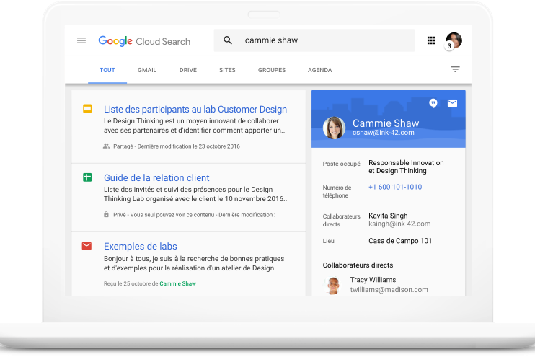The height and width of the screenshot is (357, 535).
Task: Open the Google apps grid
Action: pos(431,40)
